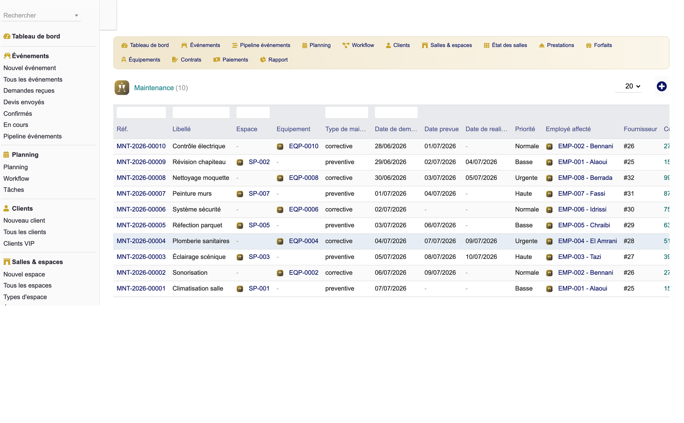Click the icon next to EQP-0004
The height and width of the screenshot is (423, 684).
coord(280,241)
